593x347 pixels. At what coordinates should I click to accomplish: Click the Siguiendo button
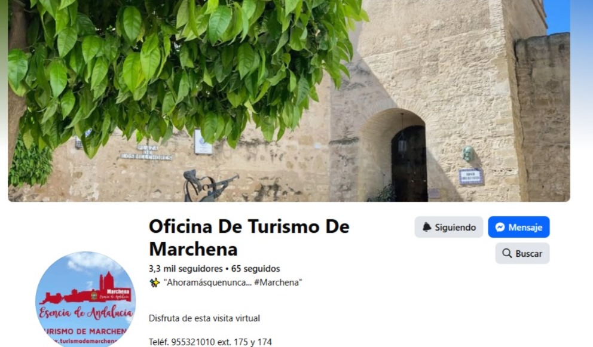(448, 227)
